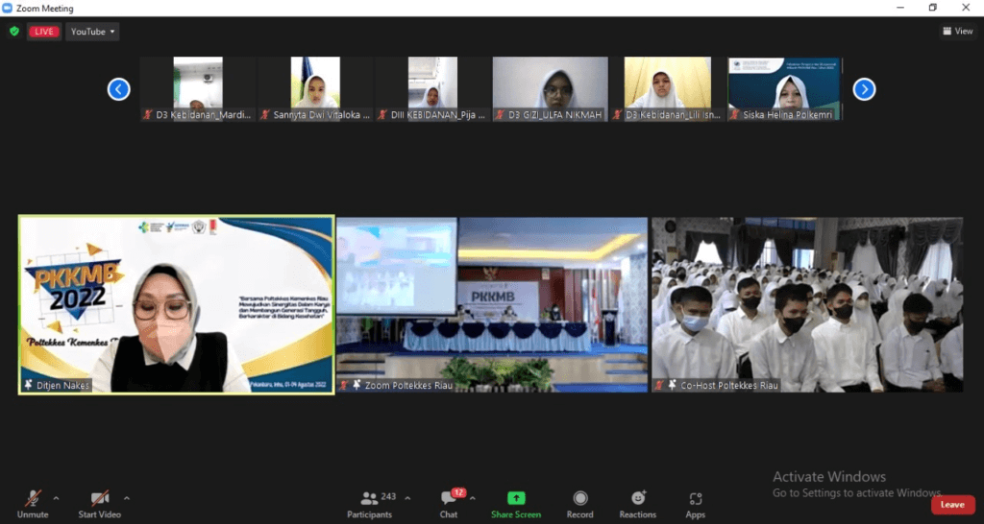Start recording with the Record button
Viewport: 984px width, 524px height.
point(579,505)
